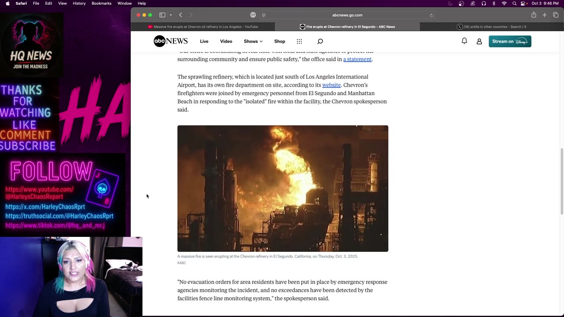Click the headphones icon in menu bar
This screenshot has width=564, height=317.
click(x=484, y=4)
